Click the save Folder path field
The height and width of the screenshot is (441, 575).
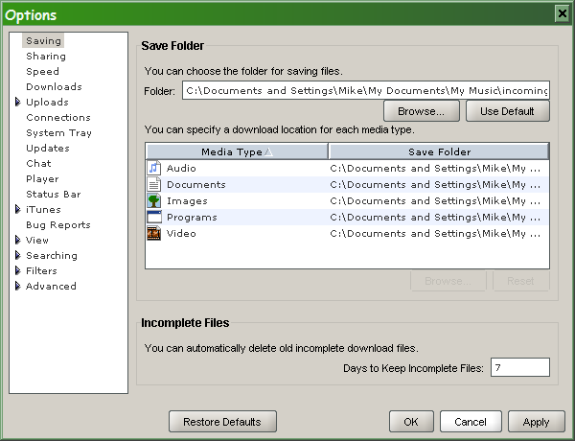[365, 90]
